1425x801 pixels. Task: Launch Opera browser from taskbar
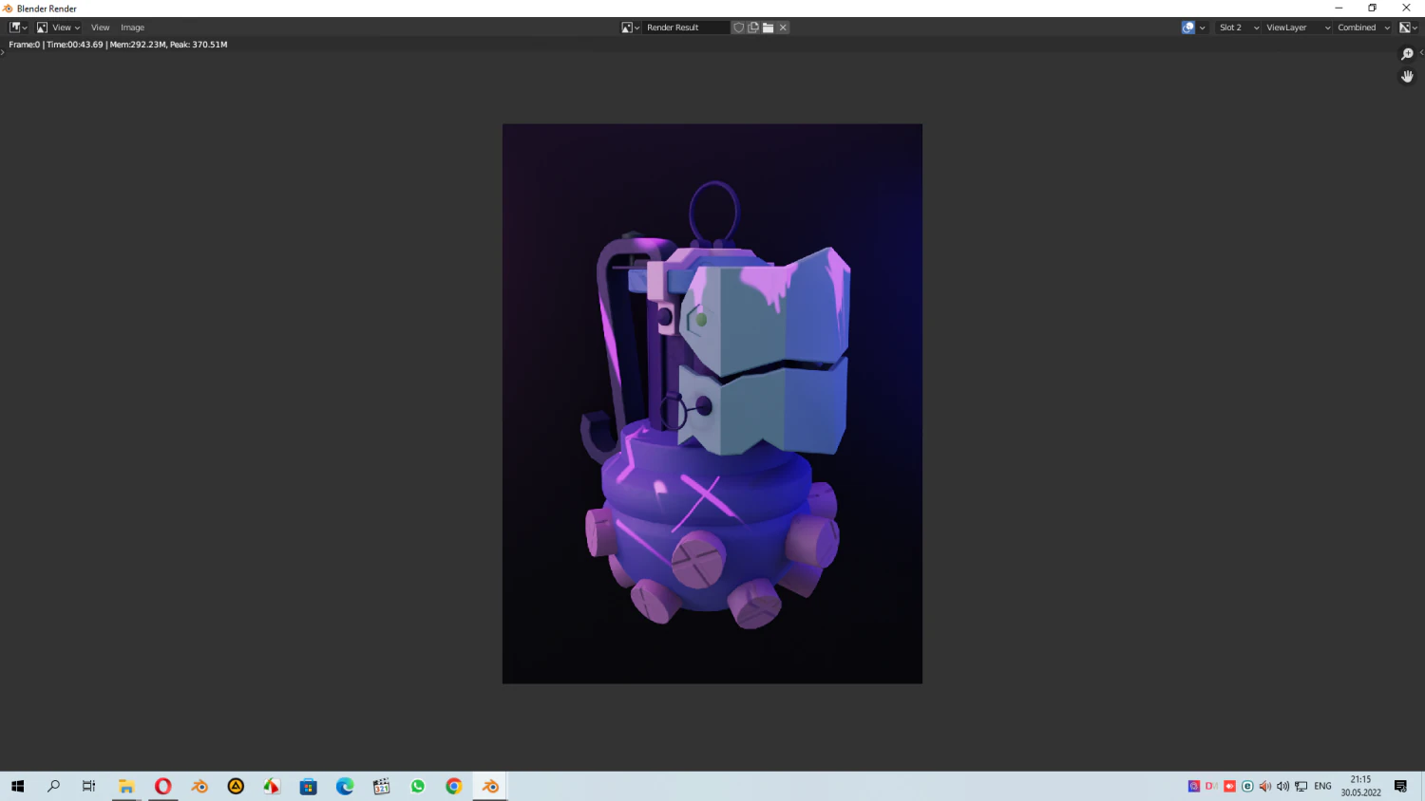click(x=162, y=786)
